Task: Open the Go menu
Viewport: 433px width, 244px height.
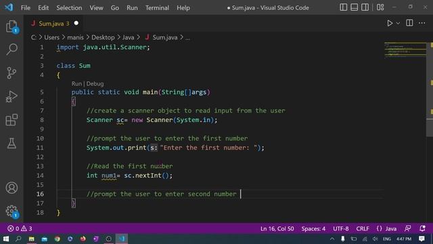Action: pyautogui.click(x=115, y=7)
